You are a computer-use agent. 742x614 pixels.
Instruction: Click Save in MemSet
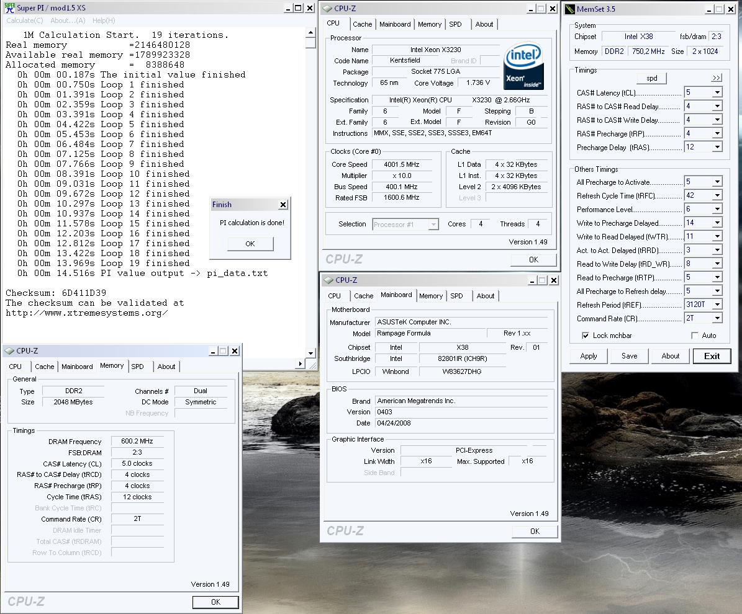629,356
